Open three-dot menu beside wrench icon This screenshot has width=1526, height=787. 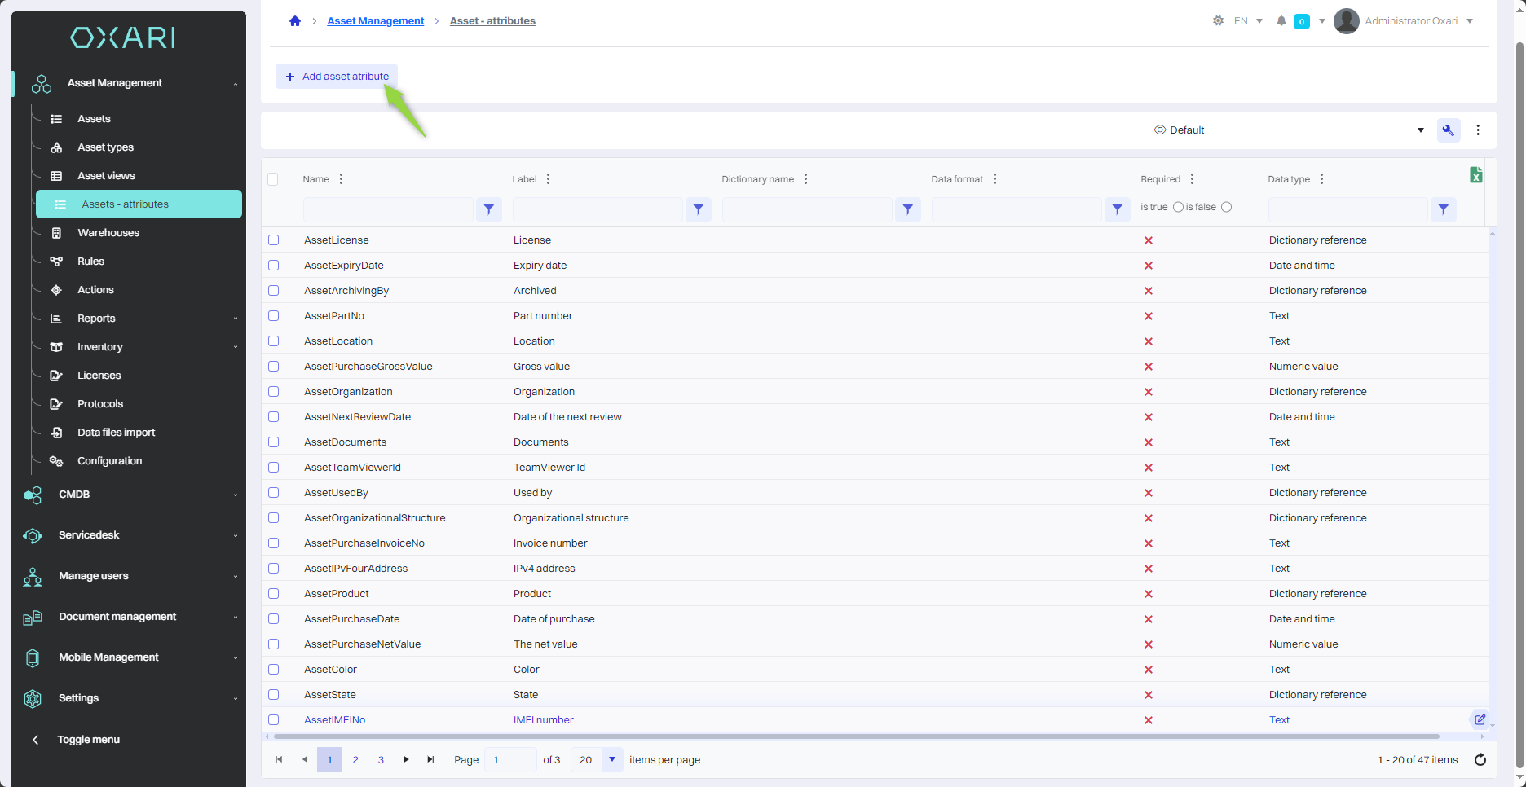click(x=1478, y=130)
